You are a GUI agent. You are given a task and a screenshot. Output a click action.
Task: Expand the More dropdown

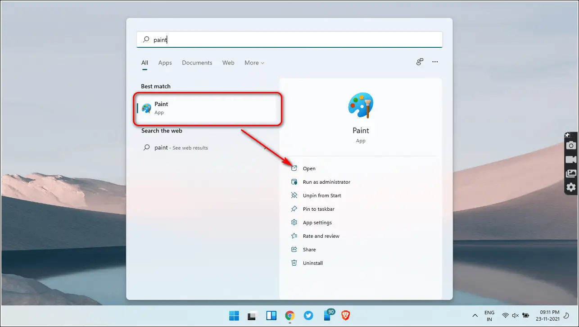(254, 63)
